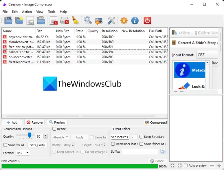Open the Help menu

click(63, 12)
